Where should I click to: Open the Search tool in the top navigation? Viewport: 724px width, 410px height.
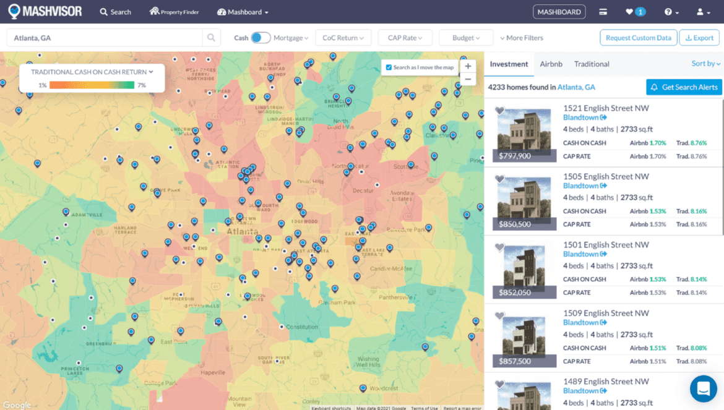coord(115,11)
